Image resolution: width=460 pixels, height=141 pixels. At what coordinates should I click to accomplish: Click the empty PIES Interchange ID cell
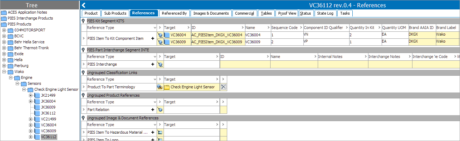click(x=245, y=64)
